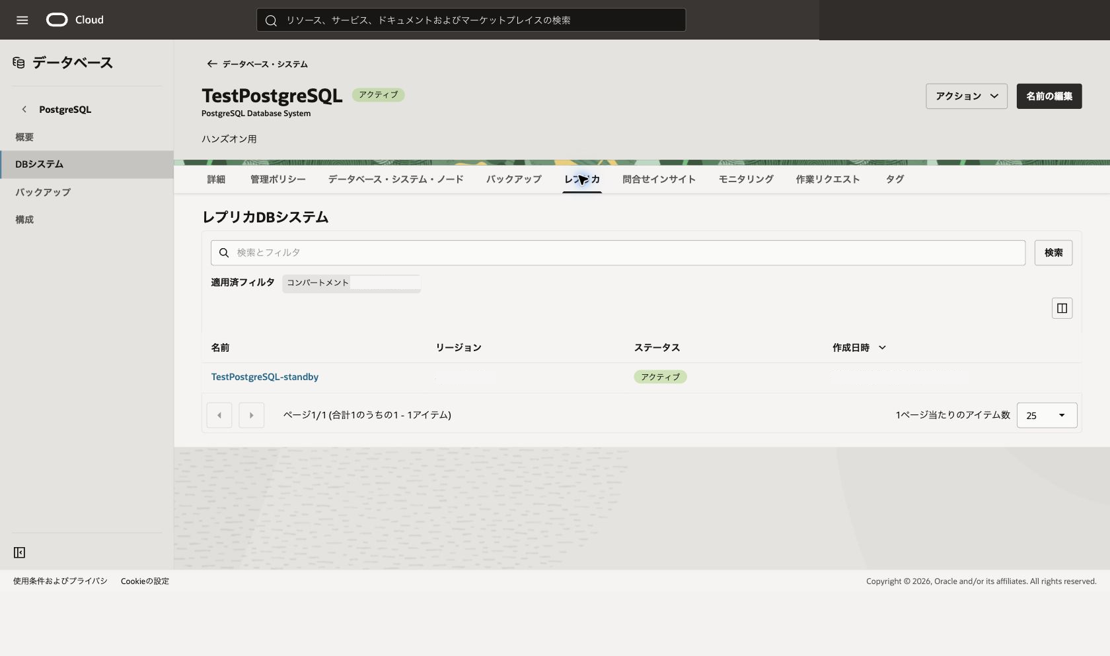This screenshot has width=1110, height=656.
Task: Click リージョン column header
Action: coord(459,348)
